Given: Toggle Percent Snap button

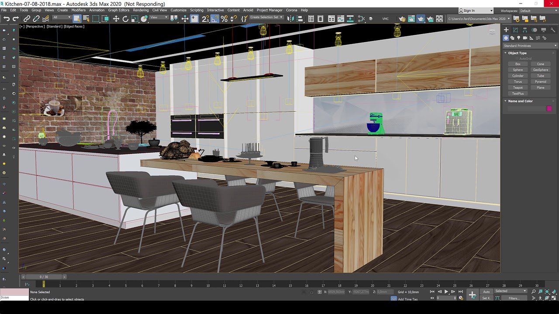Looking at the screenshot, I should 224,18.
